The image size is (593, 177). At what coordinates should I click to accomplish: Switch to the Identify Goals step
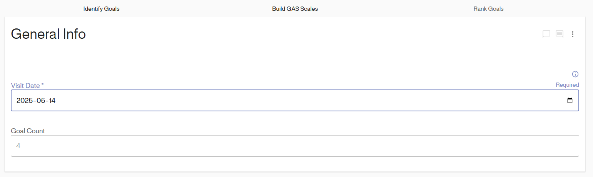[x=101, y=9]
